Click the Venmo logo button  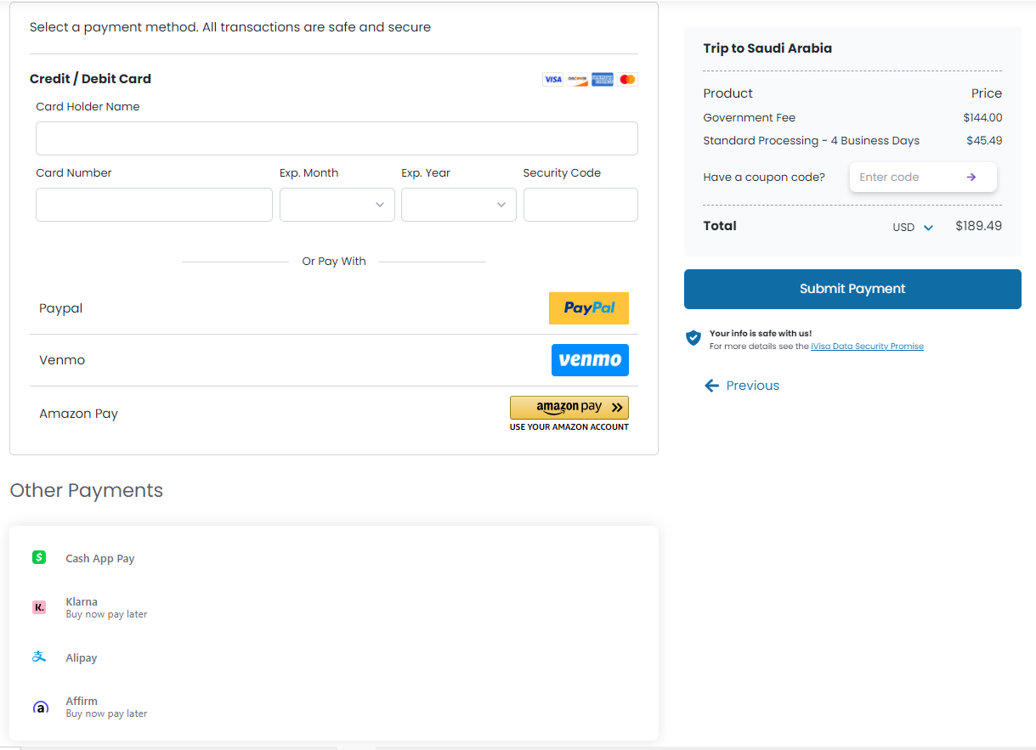tap(590, 360)
